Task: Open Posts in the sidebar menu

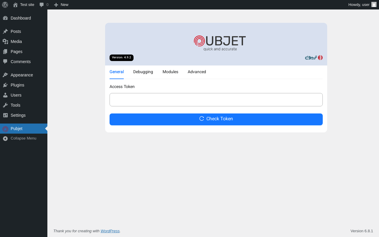Action: (24, 31)
